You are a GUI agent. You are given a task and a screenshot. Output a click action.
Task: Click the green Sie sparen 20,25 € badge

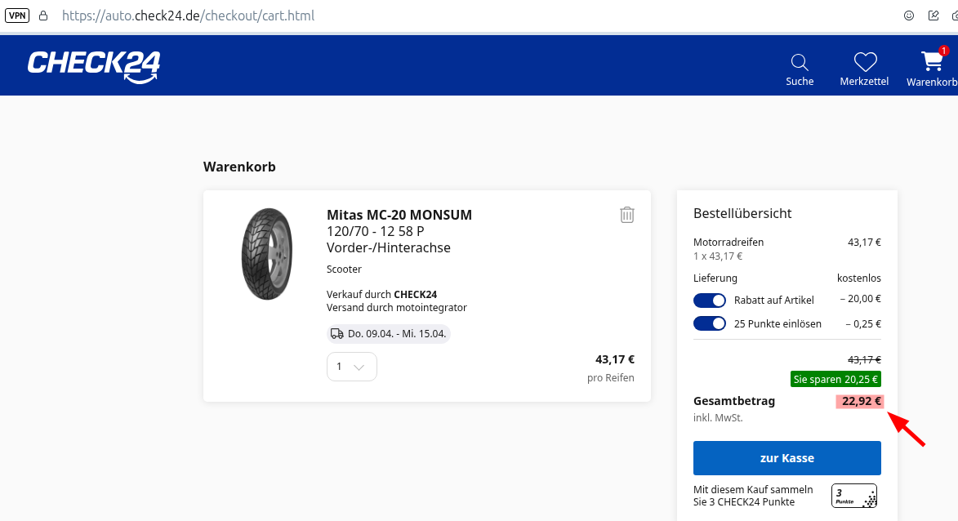click(835, 379)
